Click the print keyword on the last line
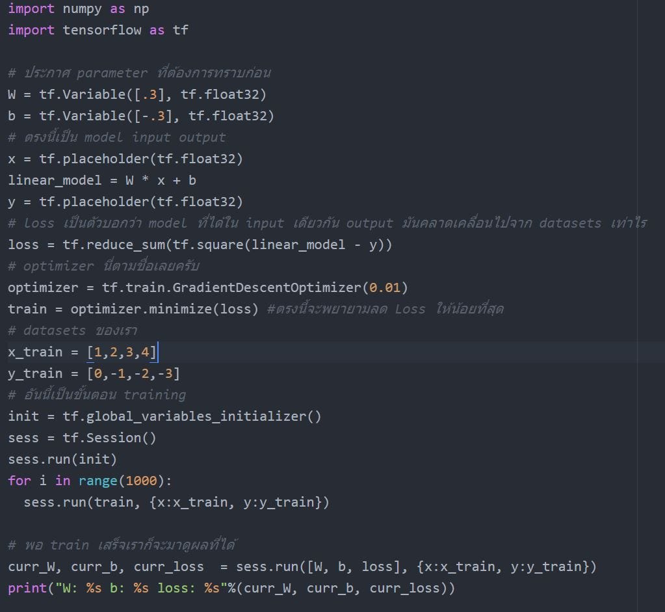 coord(23,589)
